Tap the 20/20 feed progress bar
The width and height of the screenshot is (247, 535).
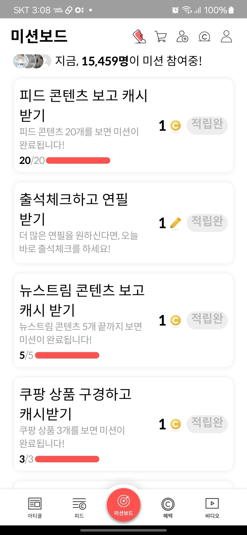(x=78, y=161)
